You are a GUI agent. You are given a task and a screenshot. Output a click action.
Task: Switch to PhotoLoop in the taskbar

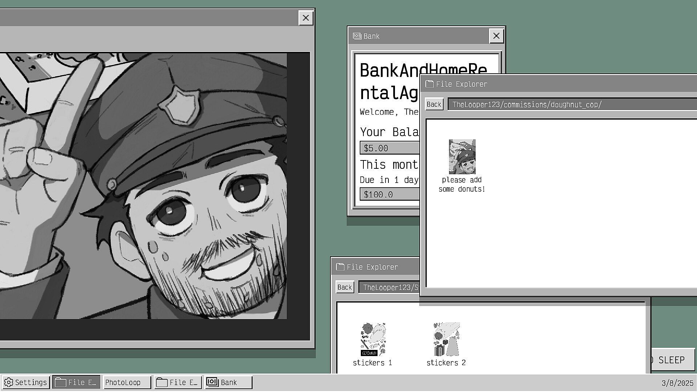pyautogui.click(x=126, y=382)
